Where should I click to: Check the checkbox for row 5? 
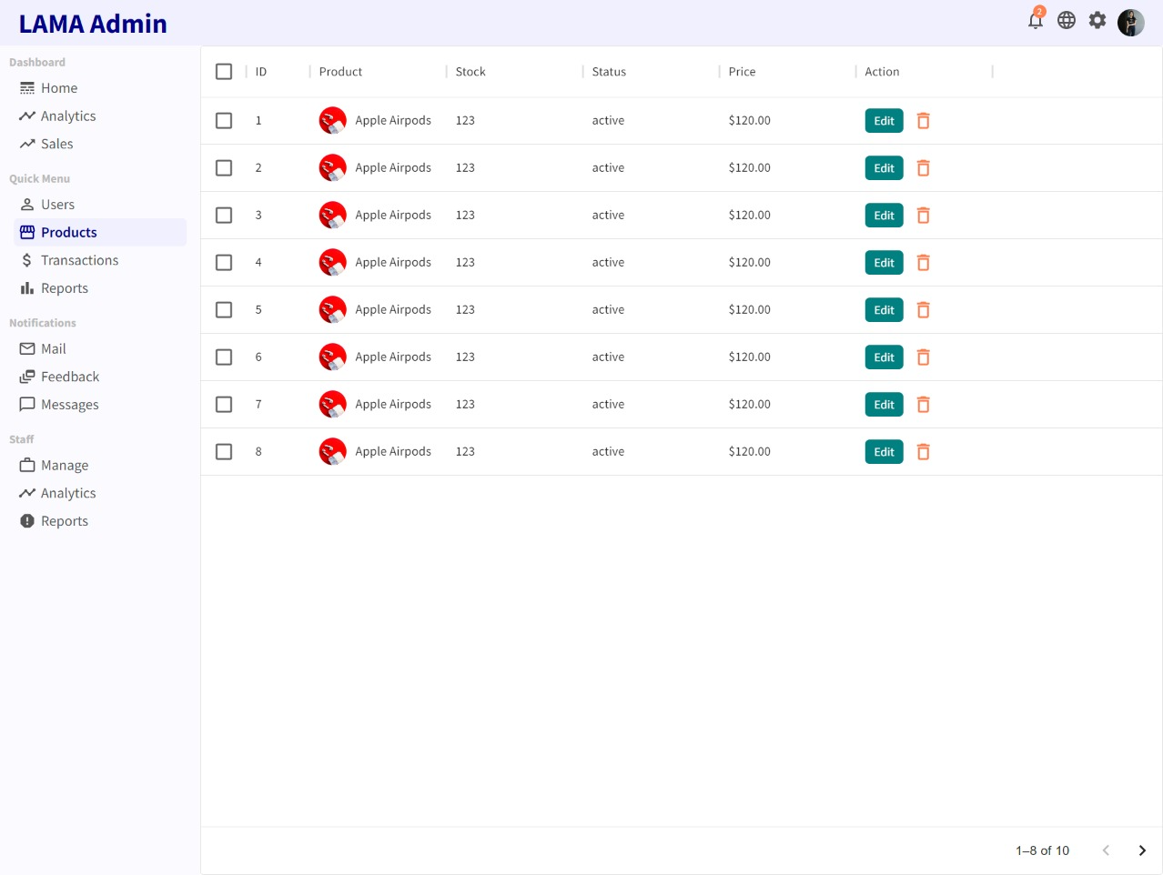pyautogui.click(x=224, y=309)
